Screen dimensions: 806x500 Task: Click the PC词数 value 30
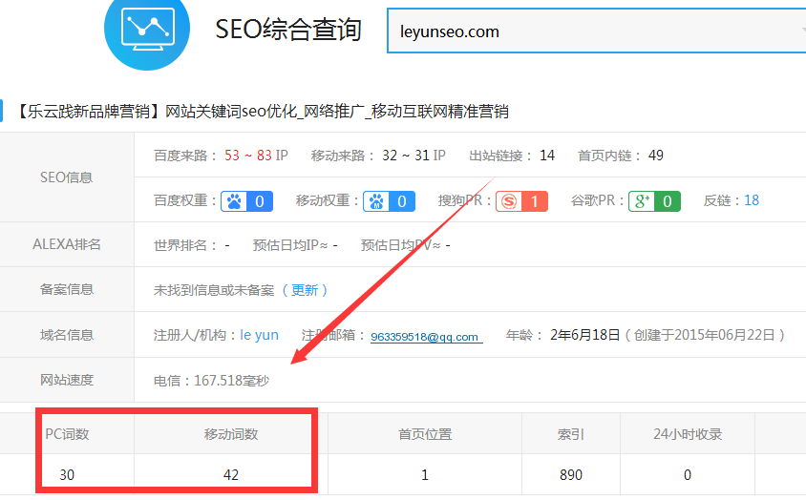pyautogui.click(x=67, y=475)
